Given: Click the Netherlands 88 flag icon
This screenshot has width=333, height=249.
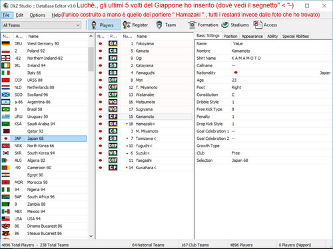Looking at the screenshot, I should click(x=6, y=87).
